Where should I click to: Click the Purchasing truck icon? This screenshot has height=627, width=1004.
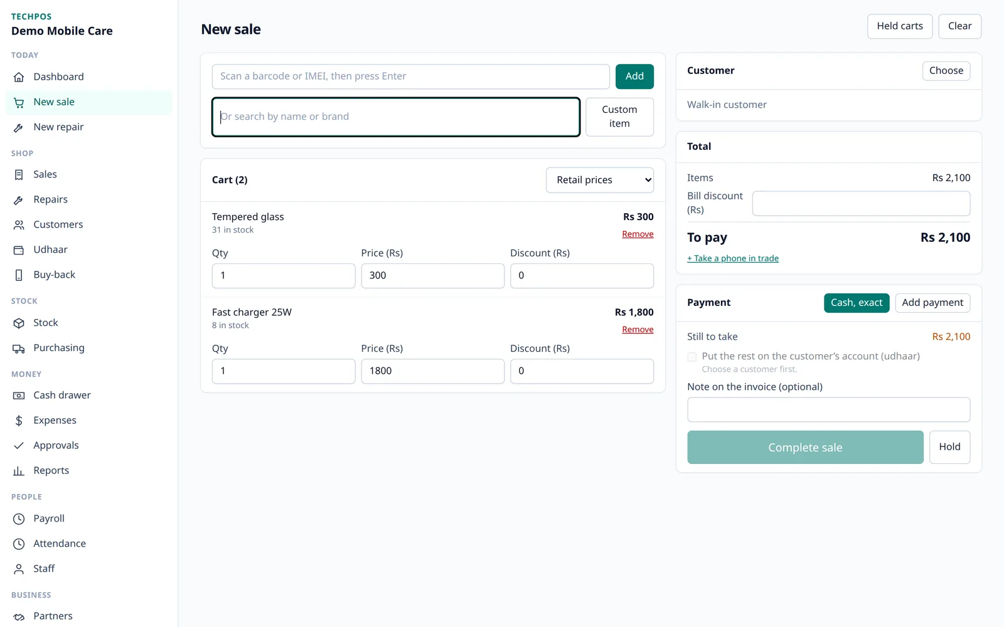click(x=19, y=348)
